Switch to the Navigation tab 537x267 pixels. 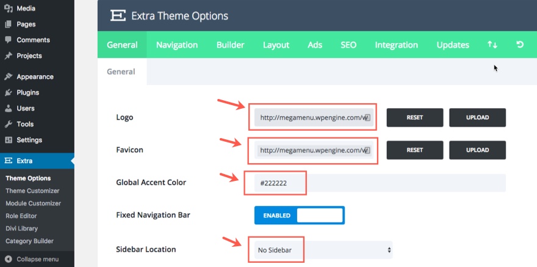coord(177,45)
